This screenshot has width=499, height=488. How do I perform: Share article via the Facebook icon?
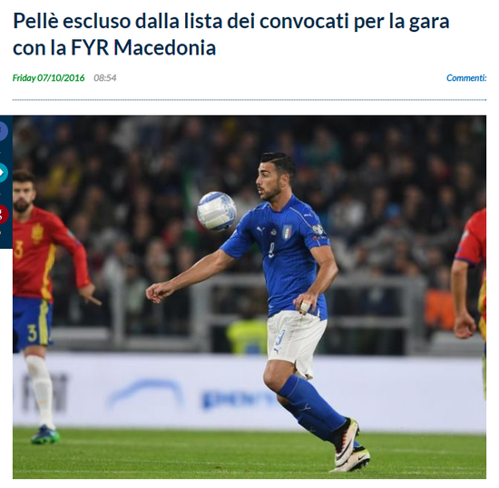[x=4, y=131]
